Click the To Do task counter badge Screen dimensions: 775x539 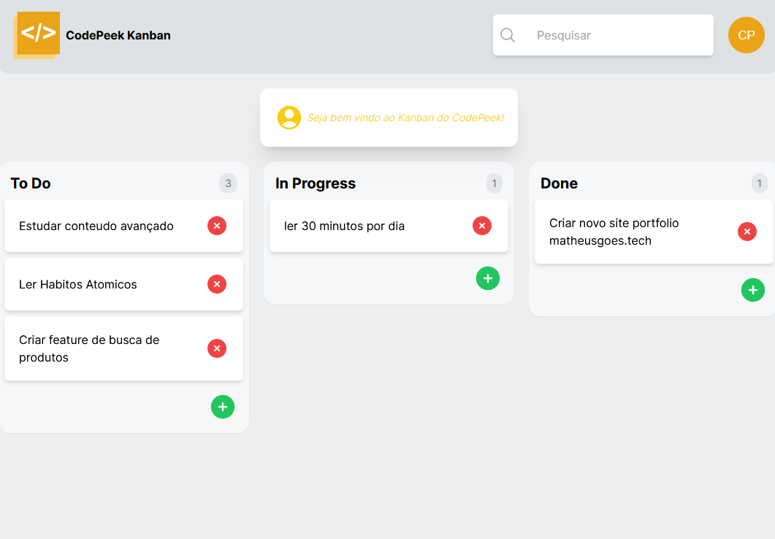(x=228, y=183)
